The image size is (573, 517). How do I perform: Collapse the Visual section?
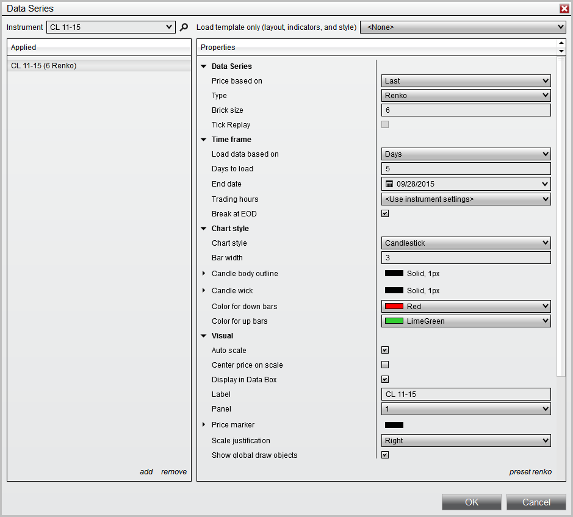click(204, 336)
